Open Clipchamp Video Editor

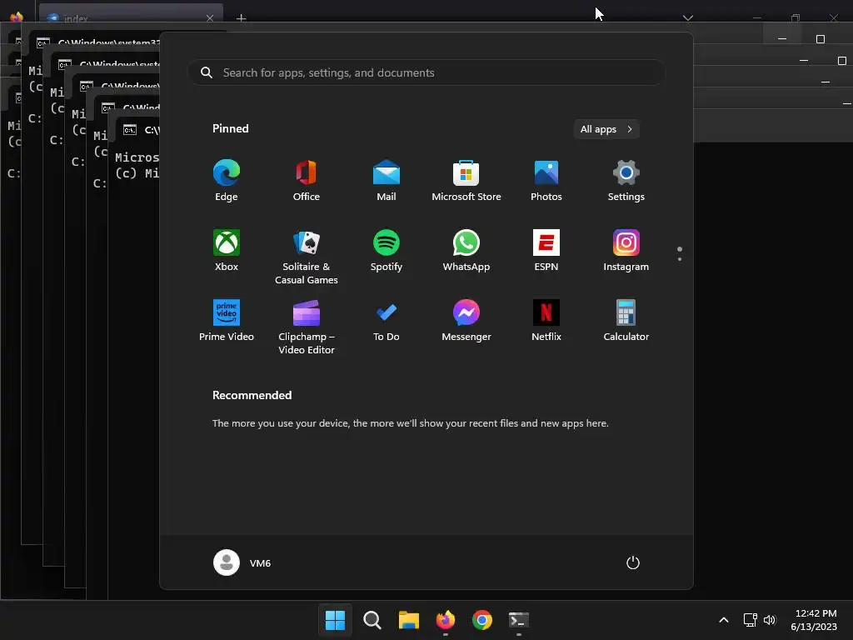307,327
